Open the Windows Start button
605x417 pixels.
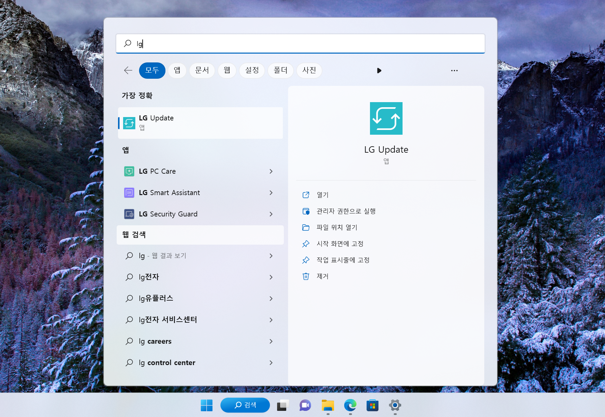pyautogui.click(x=207, y=405)
